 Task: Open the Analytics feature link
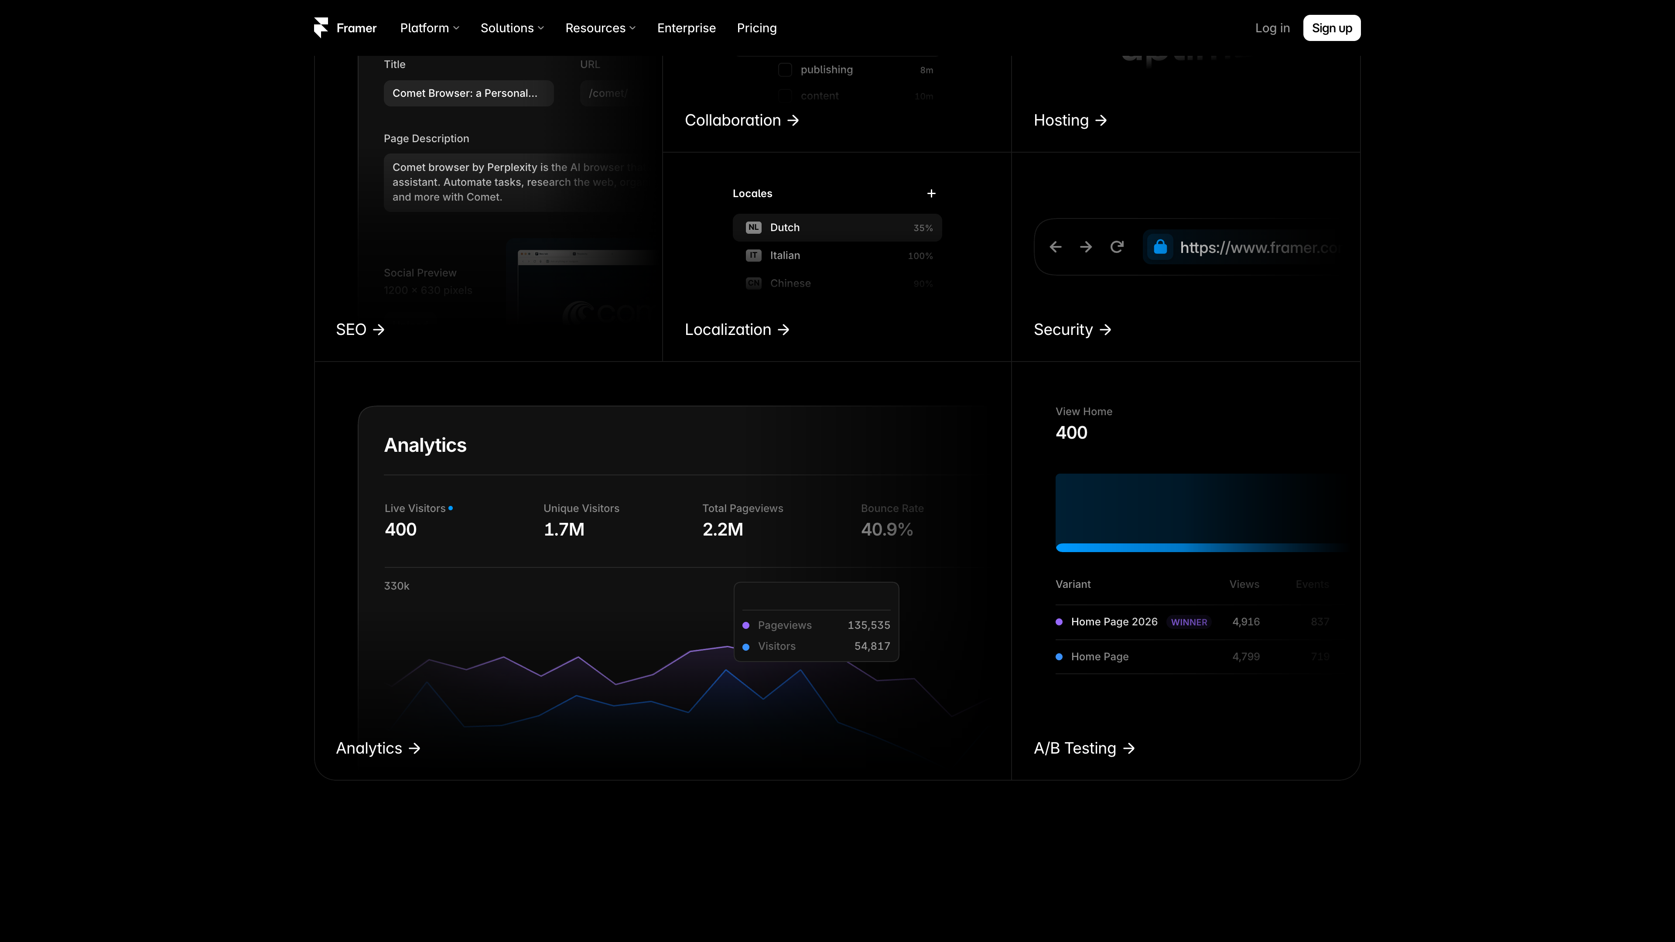tap(378, 748)
